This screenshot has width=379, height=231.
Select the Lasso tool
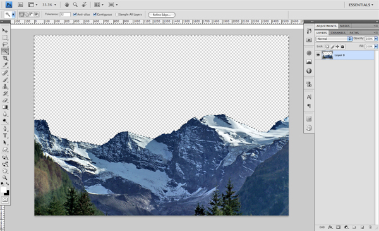(x=5, y=44)
